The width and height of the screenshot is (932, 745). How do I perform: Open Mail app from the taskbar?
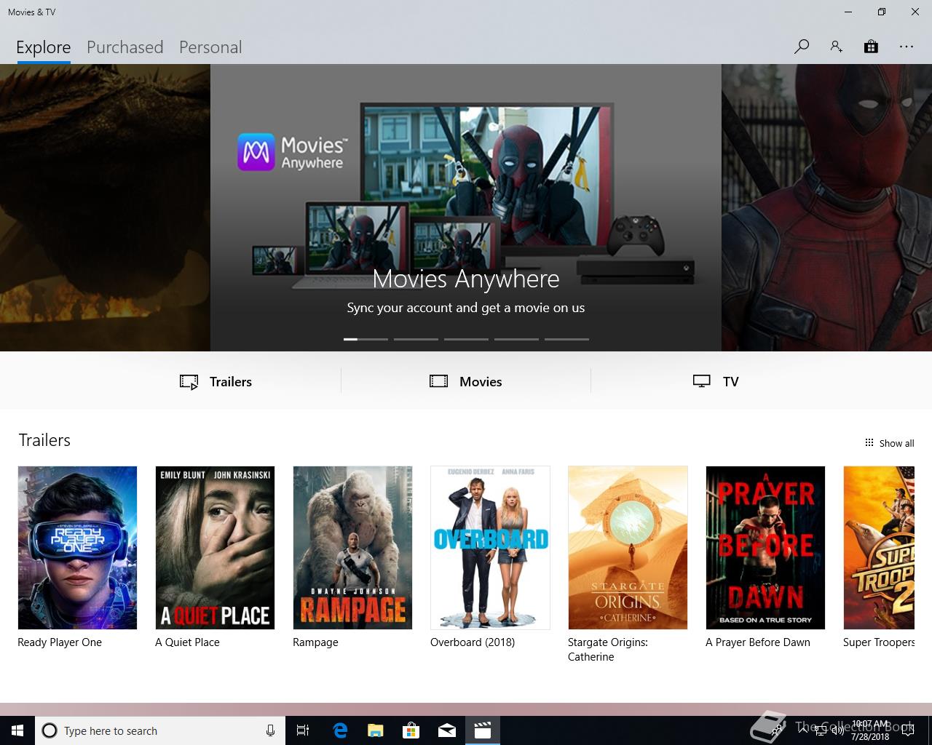click(x=447, y=730)
